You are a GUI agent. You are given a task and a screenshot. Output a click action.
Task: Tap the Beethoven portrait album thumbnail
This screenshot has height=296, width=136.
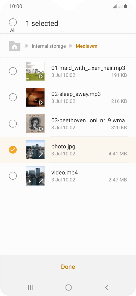click(35, 124)
